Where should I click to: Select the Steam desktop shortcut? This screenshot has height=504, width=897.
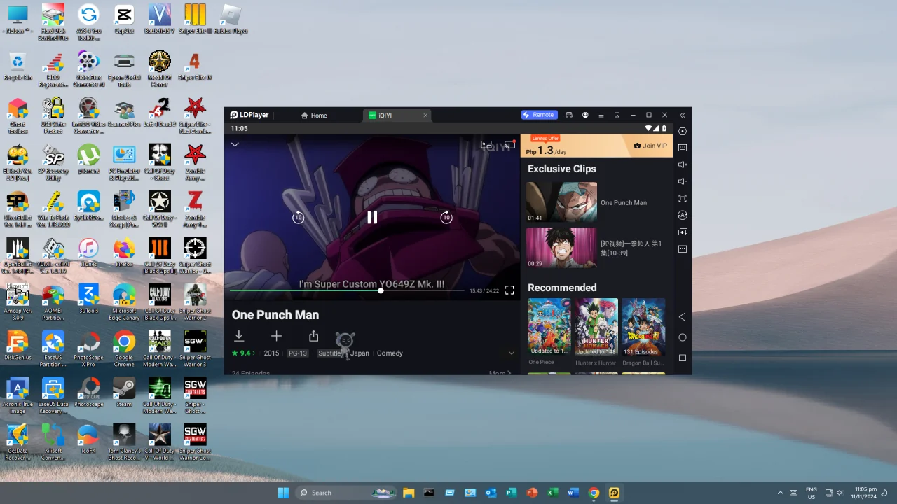pyautogui.click(x=124, y=392)
